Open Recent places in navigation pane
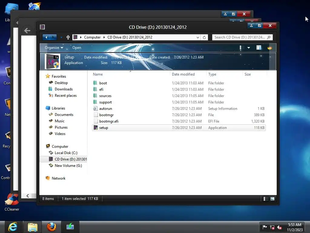The height and width of the screenshot is (233, 310). [x=65, y=95]
